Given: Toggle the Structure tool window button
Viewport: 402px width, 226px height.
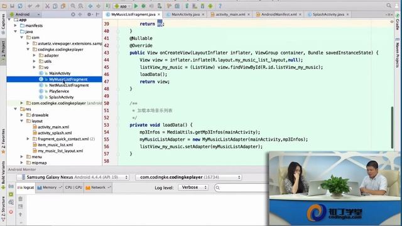Looking at the screenshot, I should click(x=3, y=209).
